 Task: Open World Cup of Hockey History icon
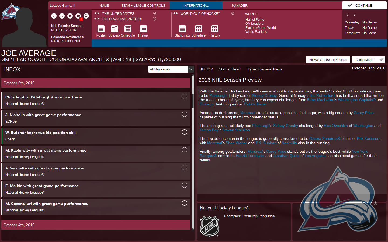215,29
